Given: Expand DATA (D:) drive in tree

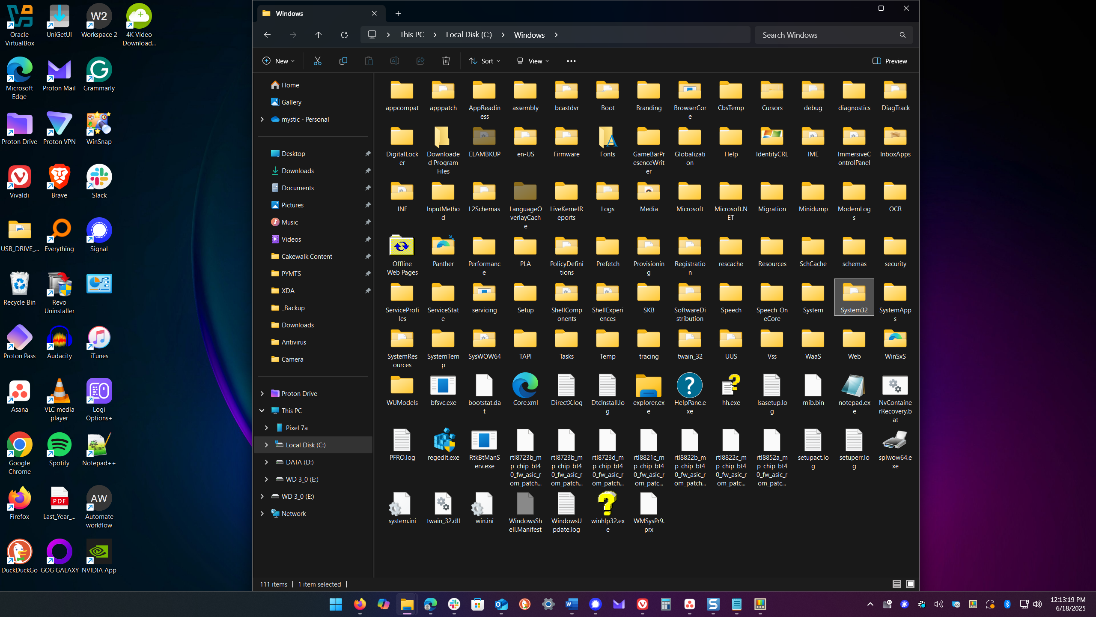Looking at the screenshot, I should pos(266,462).
